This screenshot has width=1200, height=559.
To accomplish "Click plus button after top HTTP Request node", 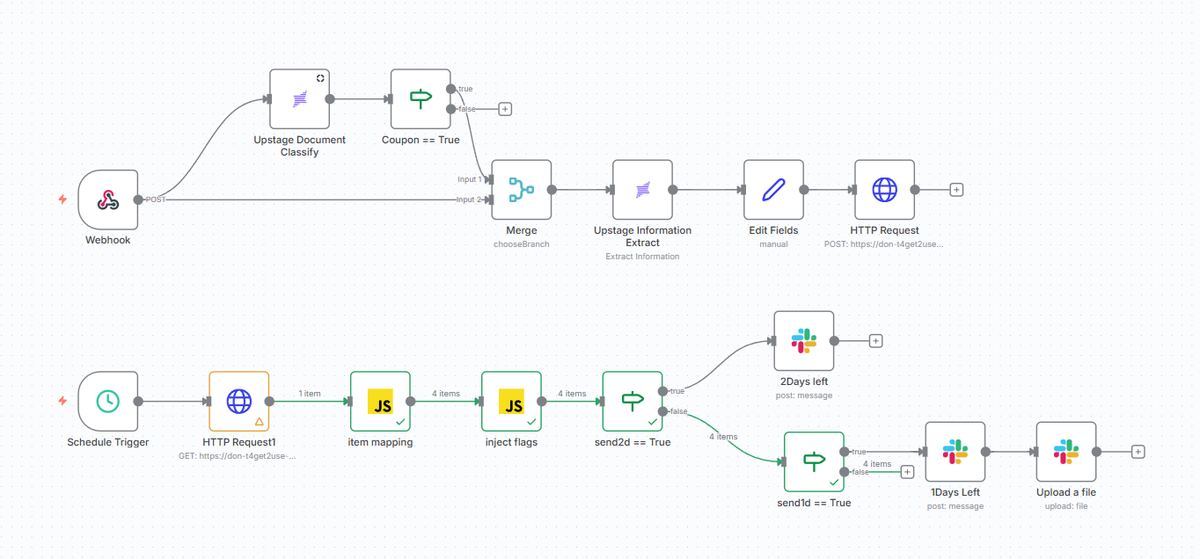I will (x=957, y=189).
